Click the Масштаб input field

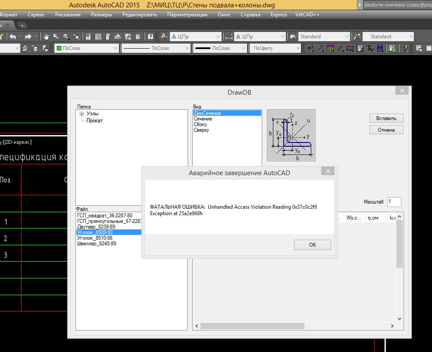[394, 201]
